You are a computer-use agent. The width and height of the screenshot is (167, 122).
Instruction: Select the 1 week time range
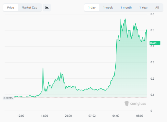(x=108, y=8)
